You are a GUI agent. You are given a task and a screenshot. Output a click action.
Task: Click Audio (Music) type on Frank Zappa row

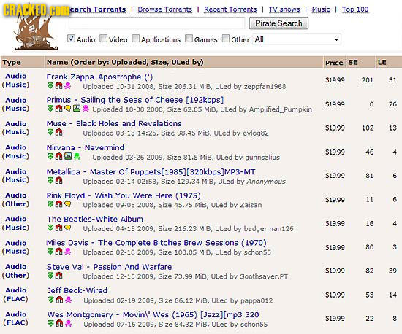(15, 80)
